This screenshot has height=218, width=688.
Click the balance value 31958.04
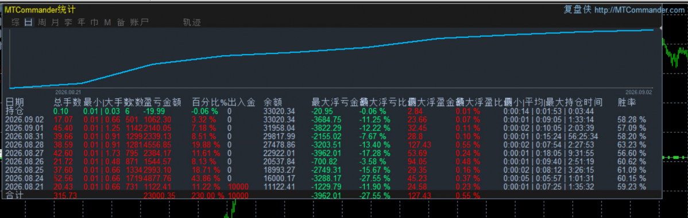point(280,128)
